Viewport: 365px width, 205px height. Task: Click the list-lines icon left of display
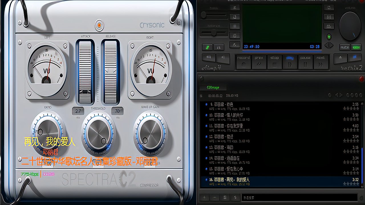tap(235, 26)
